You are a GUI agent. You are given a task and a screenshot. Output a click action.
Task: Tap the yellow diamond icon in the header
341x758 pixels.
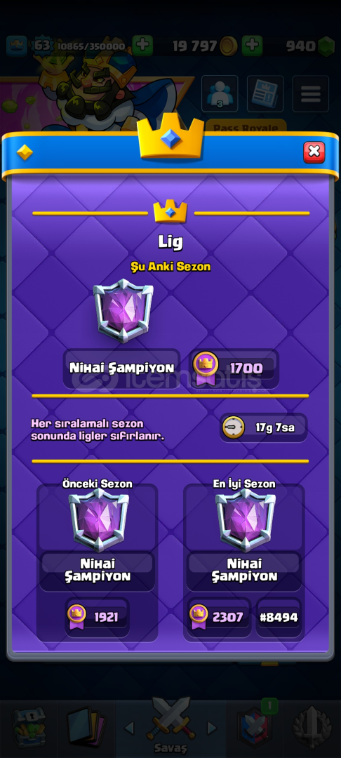[x=25, y=152]
